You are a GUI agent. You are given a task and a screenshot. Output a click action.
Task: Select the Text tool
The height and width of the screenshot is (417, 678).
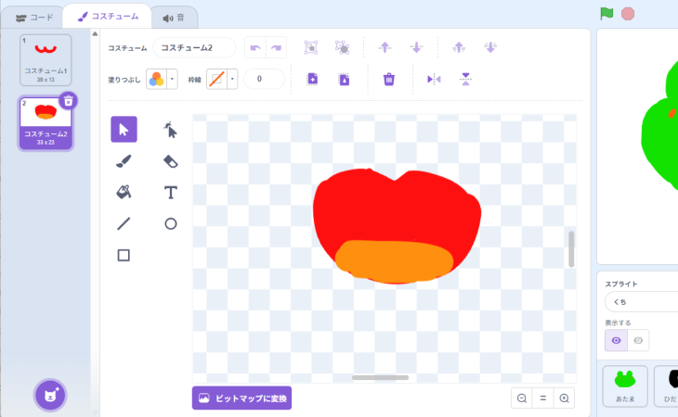[171, 193]
